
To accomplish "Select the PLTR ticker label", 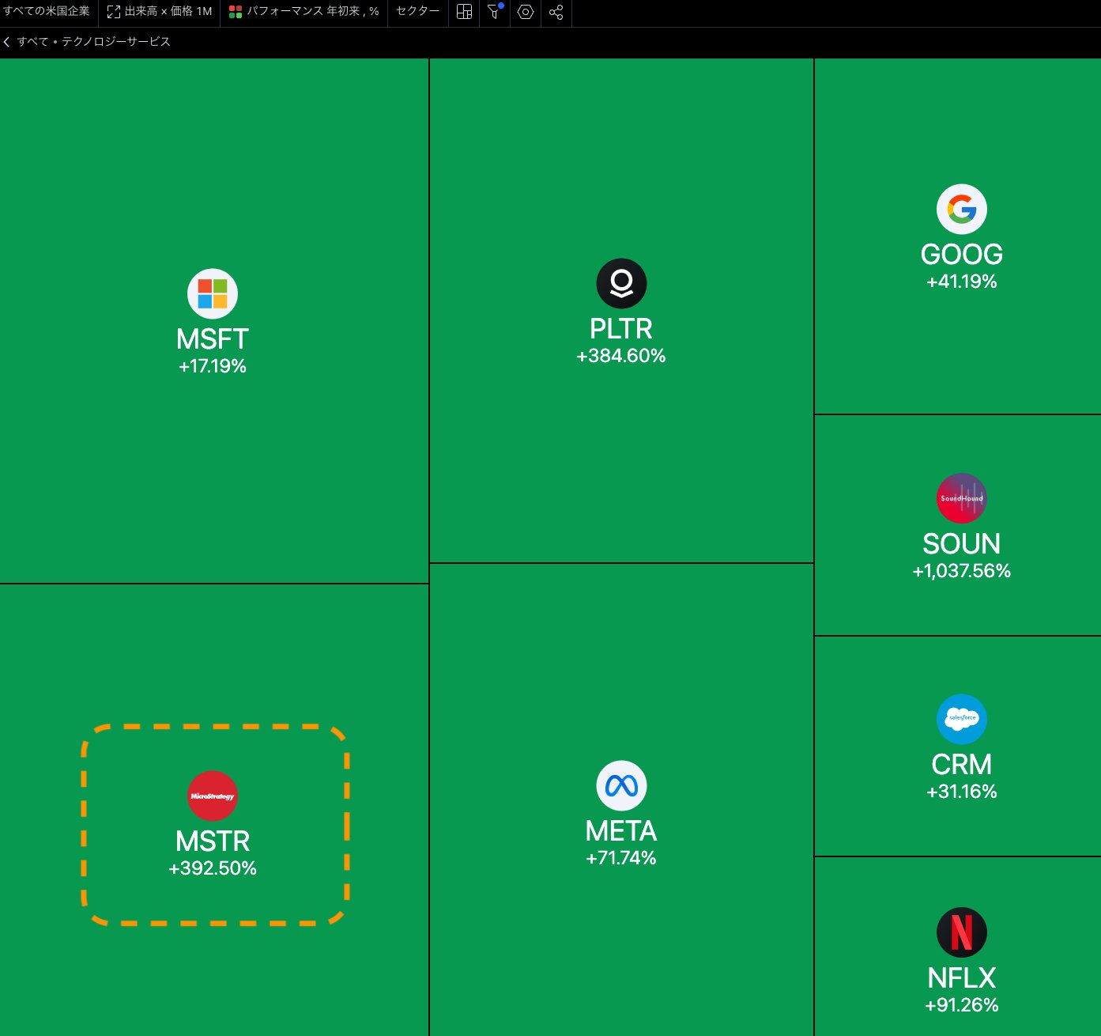I will pos(621,329).
